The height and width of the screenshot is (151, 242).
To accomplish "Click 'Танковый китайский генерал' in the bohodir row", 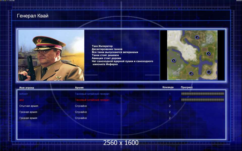I will click(x=92, y=94).
